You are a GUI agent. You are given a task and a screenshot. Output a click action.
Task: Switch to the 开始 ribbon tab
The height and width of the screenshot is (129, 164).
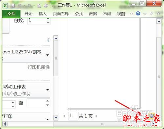pos(28,14)
